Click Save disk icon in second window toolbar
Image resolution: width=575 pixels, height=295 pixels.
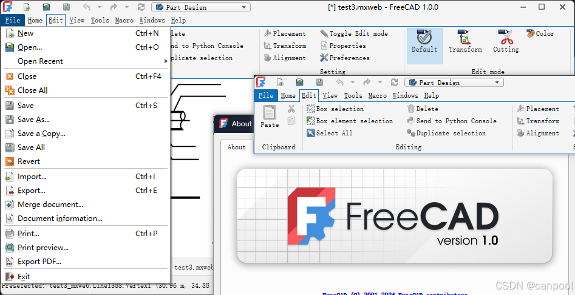tap(319, 83)
